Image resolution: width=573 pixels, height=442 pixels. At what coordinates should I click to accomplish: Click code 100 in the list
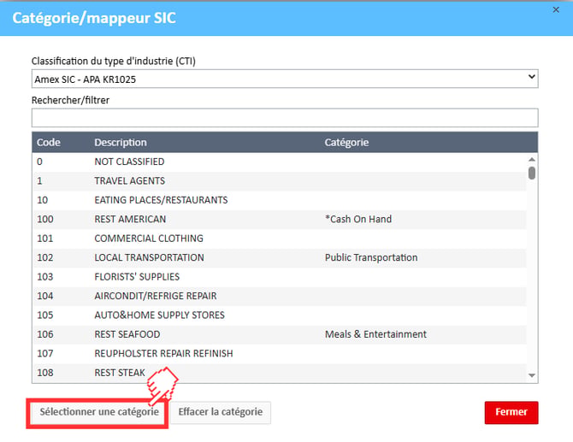45,219
